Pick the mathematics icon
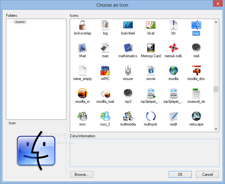 click(128, 48)
